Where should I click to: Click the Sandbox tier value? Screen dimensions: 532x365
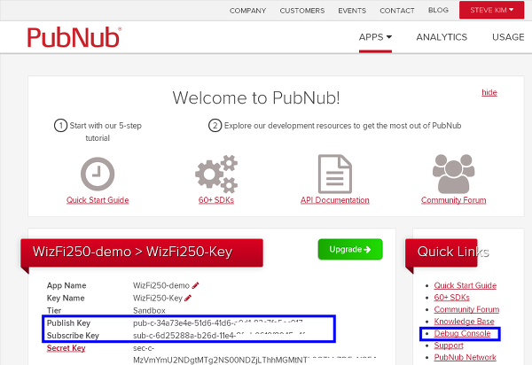coord(149,310)
